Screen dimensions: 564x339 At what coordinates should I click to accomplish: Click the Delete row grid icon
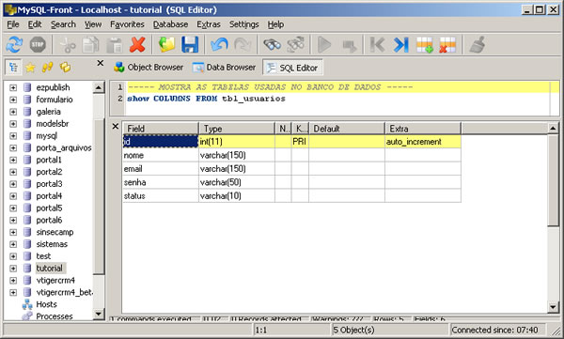coord(447,45)
